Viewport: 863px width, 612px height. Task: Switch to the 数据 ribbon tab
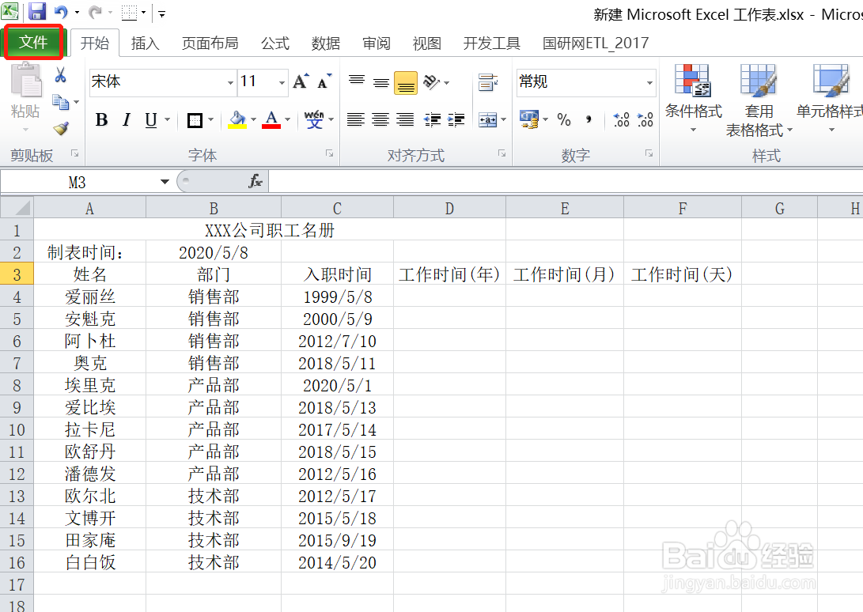(x=325, y=43)
